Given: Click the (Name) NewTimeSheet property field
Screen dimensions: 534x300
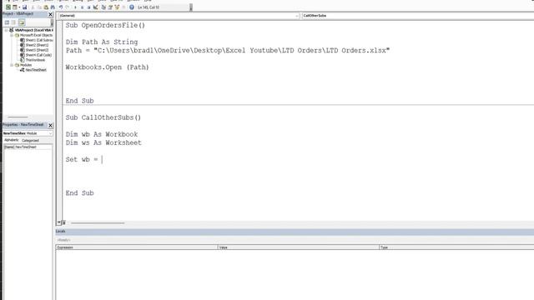Looking at the screenshot, I should pos(28,147).
